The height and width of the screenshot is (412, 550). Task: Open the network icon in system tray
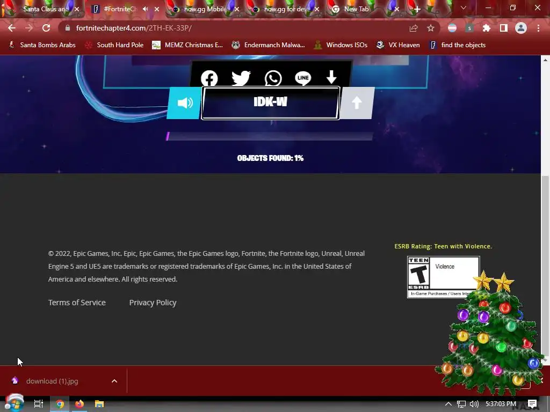click(461, 403)
